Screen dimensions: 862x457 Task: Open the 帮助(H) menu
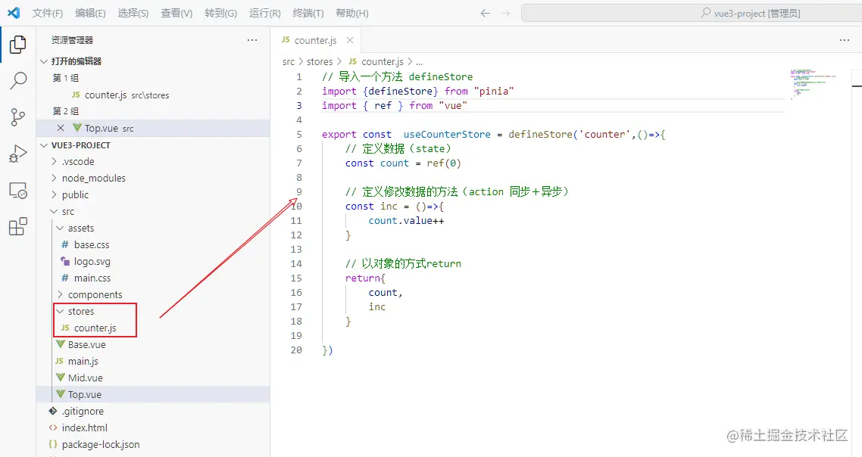coord(351,13)
